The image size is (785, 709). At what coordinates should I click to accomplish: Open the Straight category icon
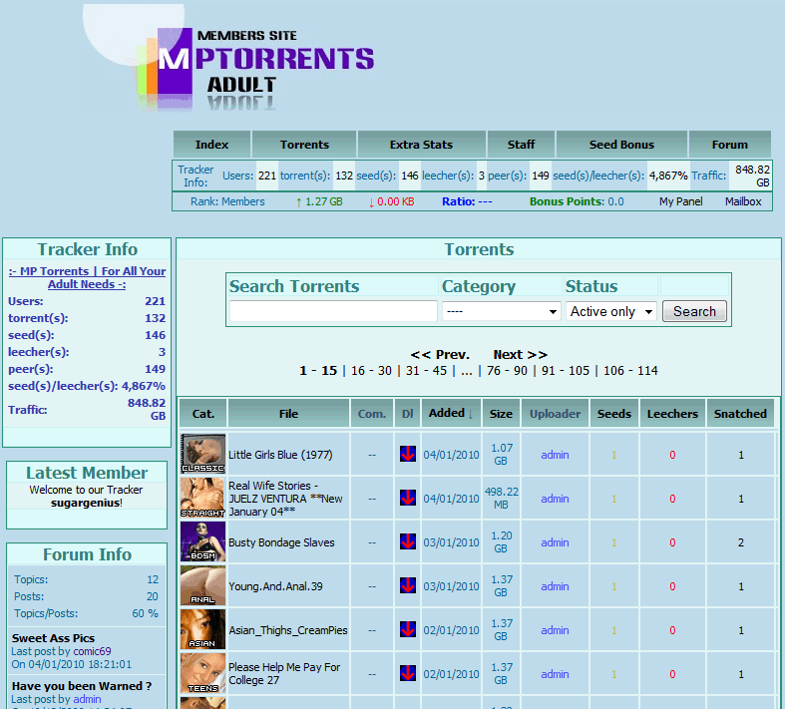coord(202,498)
